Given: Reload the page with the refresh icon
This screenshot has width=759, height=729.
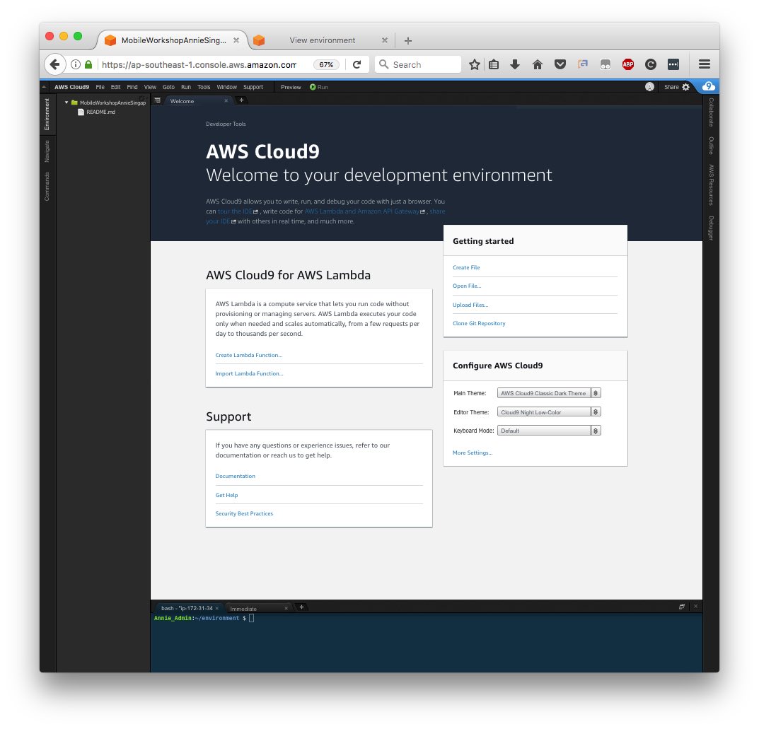Looking at the screenshot, I should (357, 64).
